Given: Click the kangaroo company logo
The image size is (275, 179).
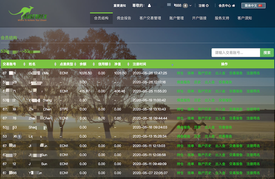Looking at the screenshot, I should [28, 14].
